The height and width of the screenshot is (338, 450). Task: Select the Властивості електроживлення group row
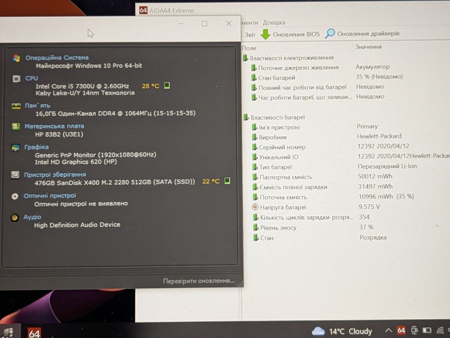pyautogui.click(x=288, y=58)
